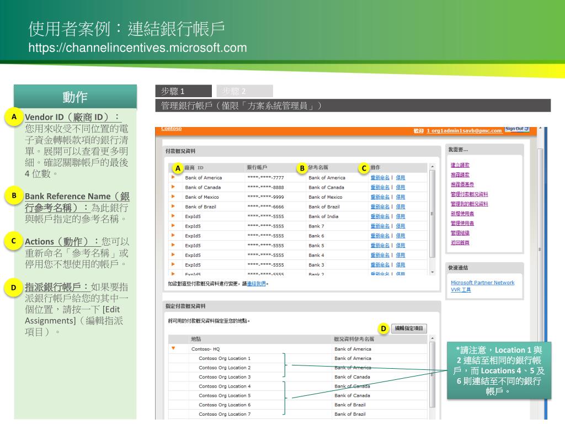565x424 pixels.
Task: Click 重新命名 in the Bank 6 row
Action: click(380, 236)
